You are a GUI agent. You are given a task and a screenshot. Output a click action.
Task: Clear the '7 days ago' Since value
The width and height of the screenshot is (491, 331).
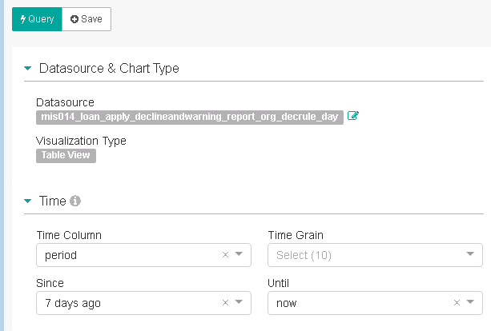(225, 302)
